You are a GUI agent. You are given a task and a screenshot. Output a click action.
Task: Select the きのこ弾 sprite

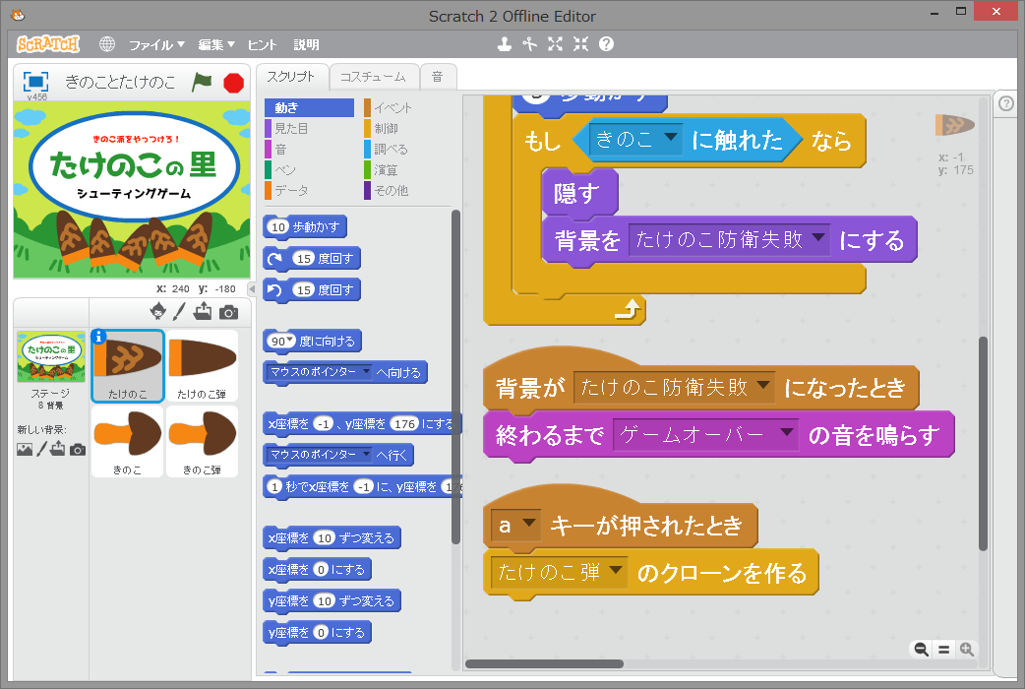pos(202,442)
